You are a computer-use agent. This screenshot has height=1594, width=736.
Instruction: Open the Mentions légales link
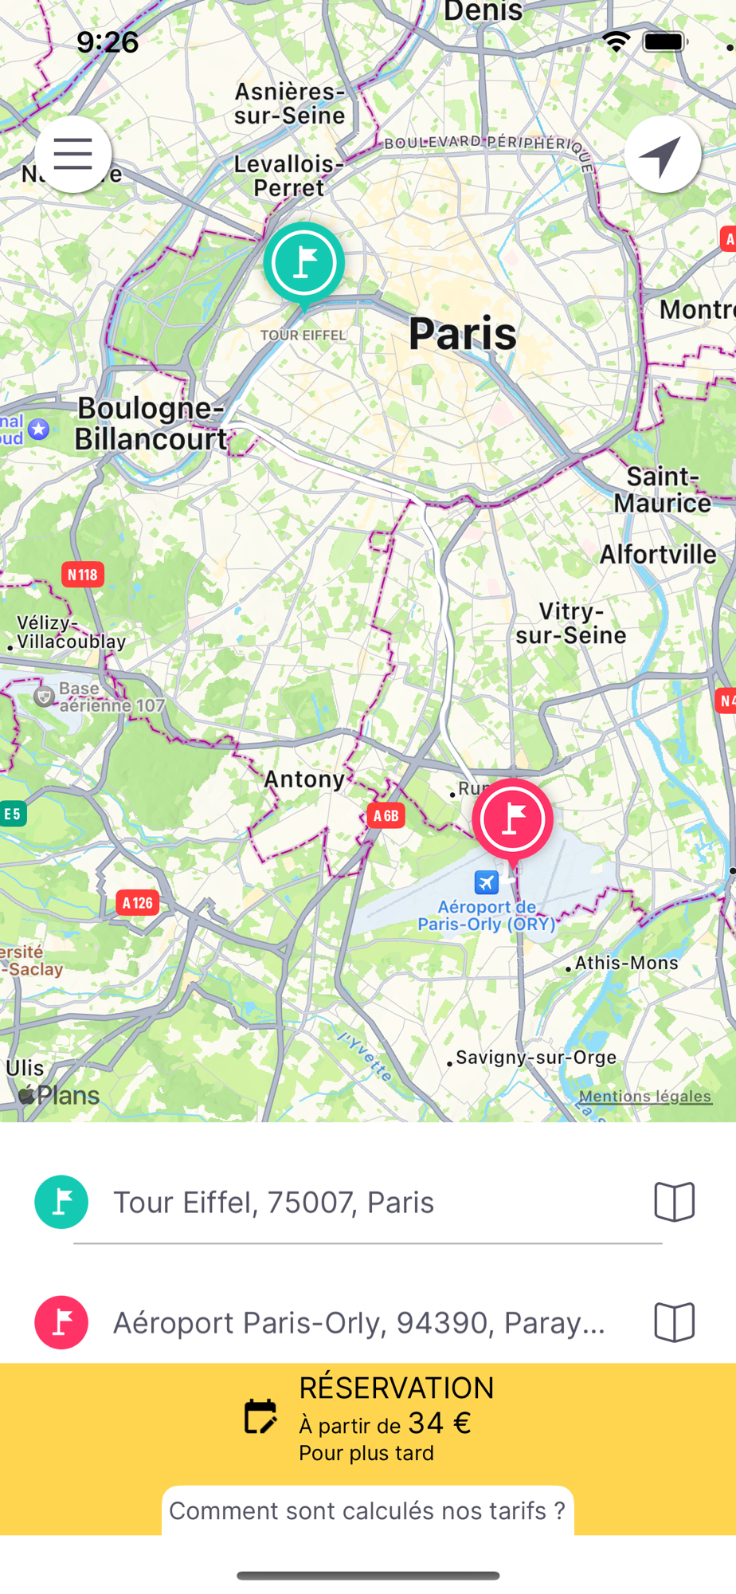(x=645, y=1096)
